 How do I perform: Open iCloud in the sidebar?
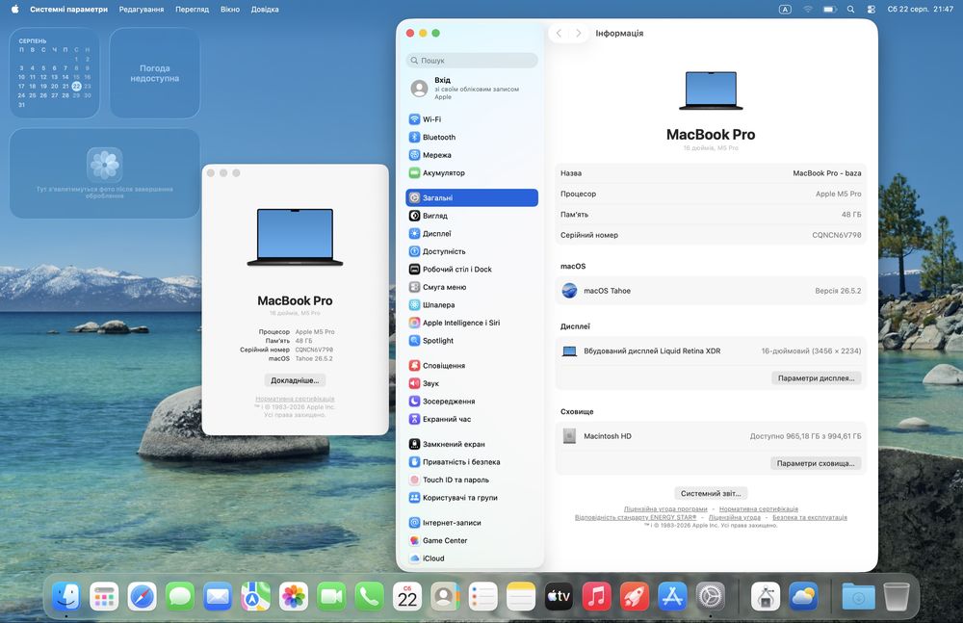pyautogui.click(x=472, y=558)
